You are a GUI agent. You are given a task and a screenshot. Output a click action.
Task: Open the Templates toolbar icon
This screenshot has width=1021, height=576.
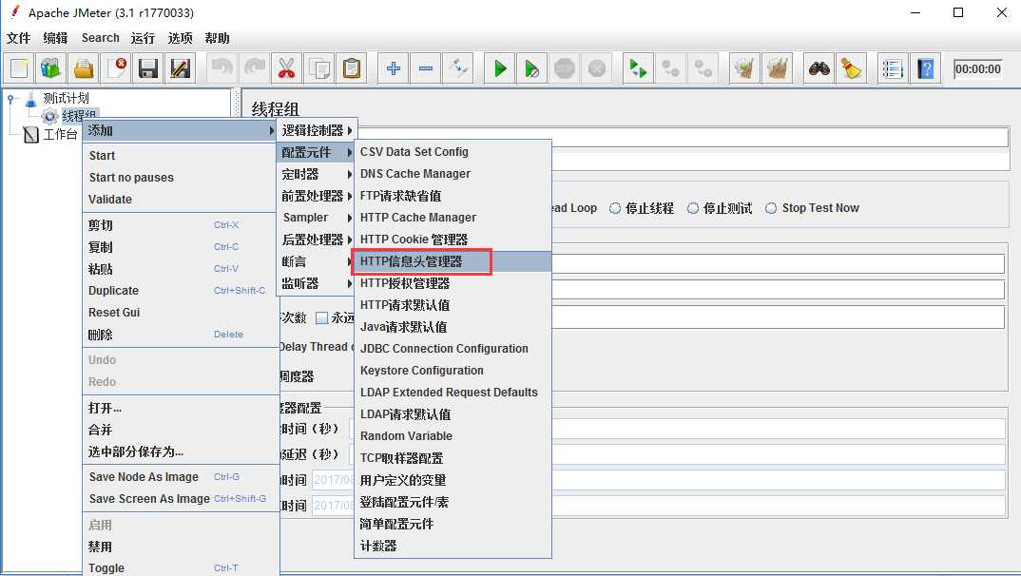pos(50,68)
